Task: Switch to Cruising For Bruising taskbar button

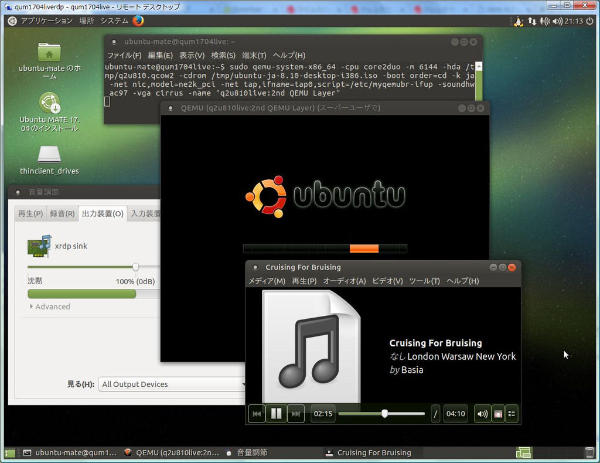Action: click(368, 452)
